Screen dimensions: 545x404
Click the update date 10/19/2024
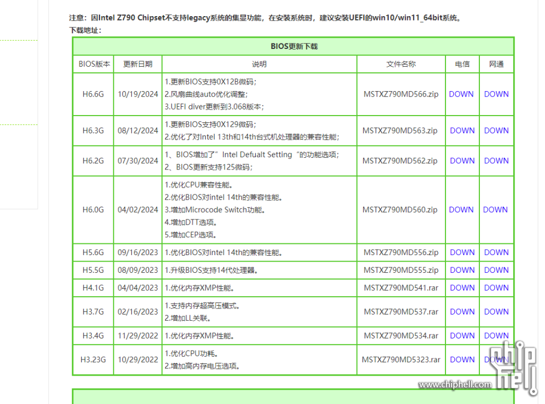click(138, 94)
